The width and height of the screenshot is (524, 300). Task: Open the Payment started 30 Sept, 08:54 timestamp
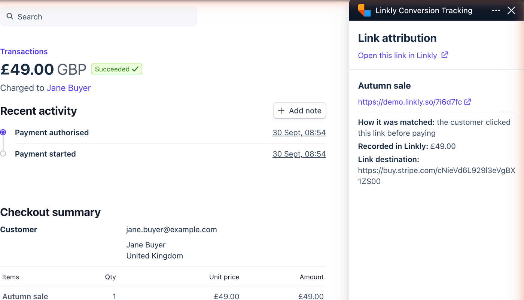click(x=299, y=154)
